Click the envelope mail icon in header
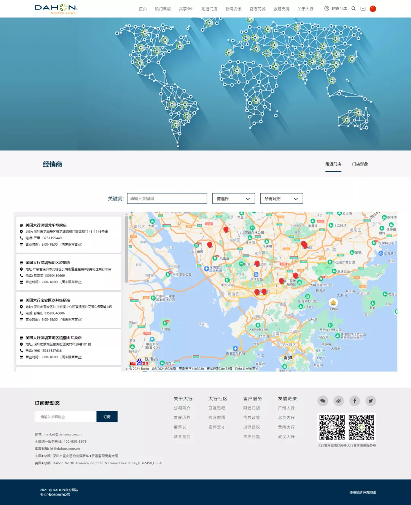The height and width of the screenshot is (505, 411). tap(363, 9)
